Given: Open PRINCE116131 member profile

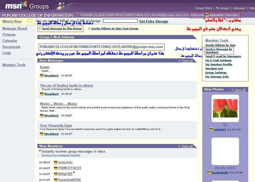Looking at the screenshot, I should [x=70, y=168].
